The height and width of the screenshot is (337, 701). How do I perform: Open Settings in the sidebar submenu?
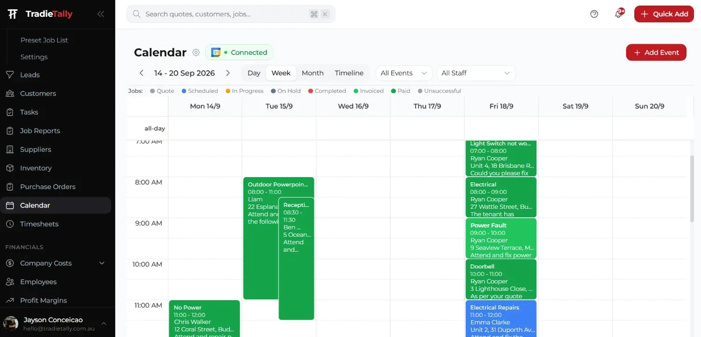click(x=34, y=57)
